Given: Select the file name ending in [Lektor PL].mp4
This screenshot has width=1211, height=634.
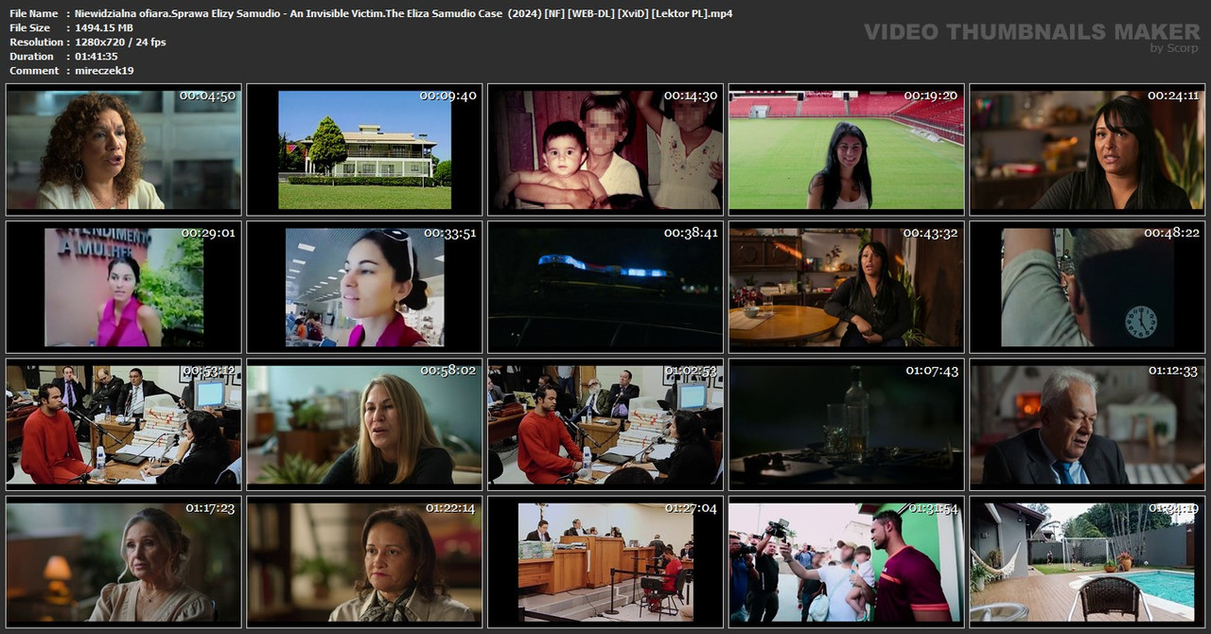Looking at the screenshot, I should tap(403, 13).
